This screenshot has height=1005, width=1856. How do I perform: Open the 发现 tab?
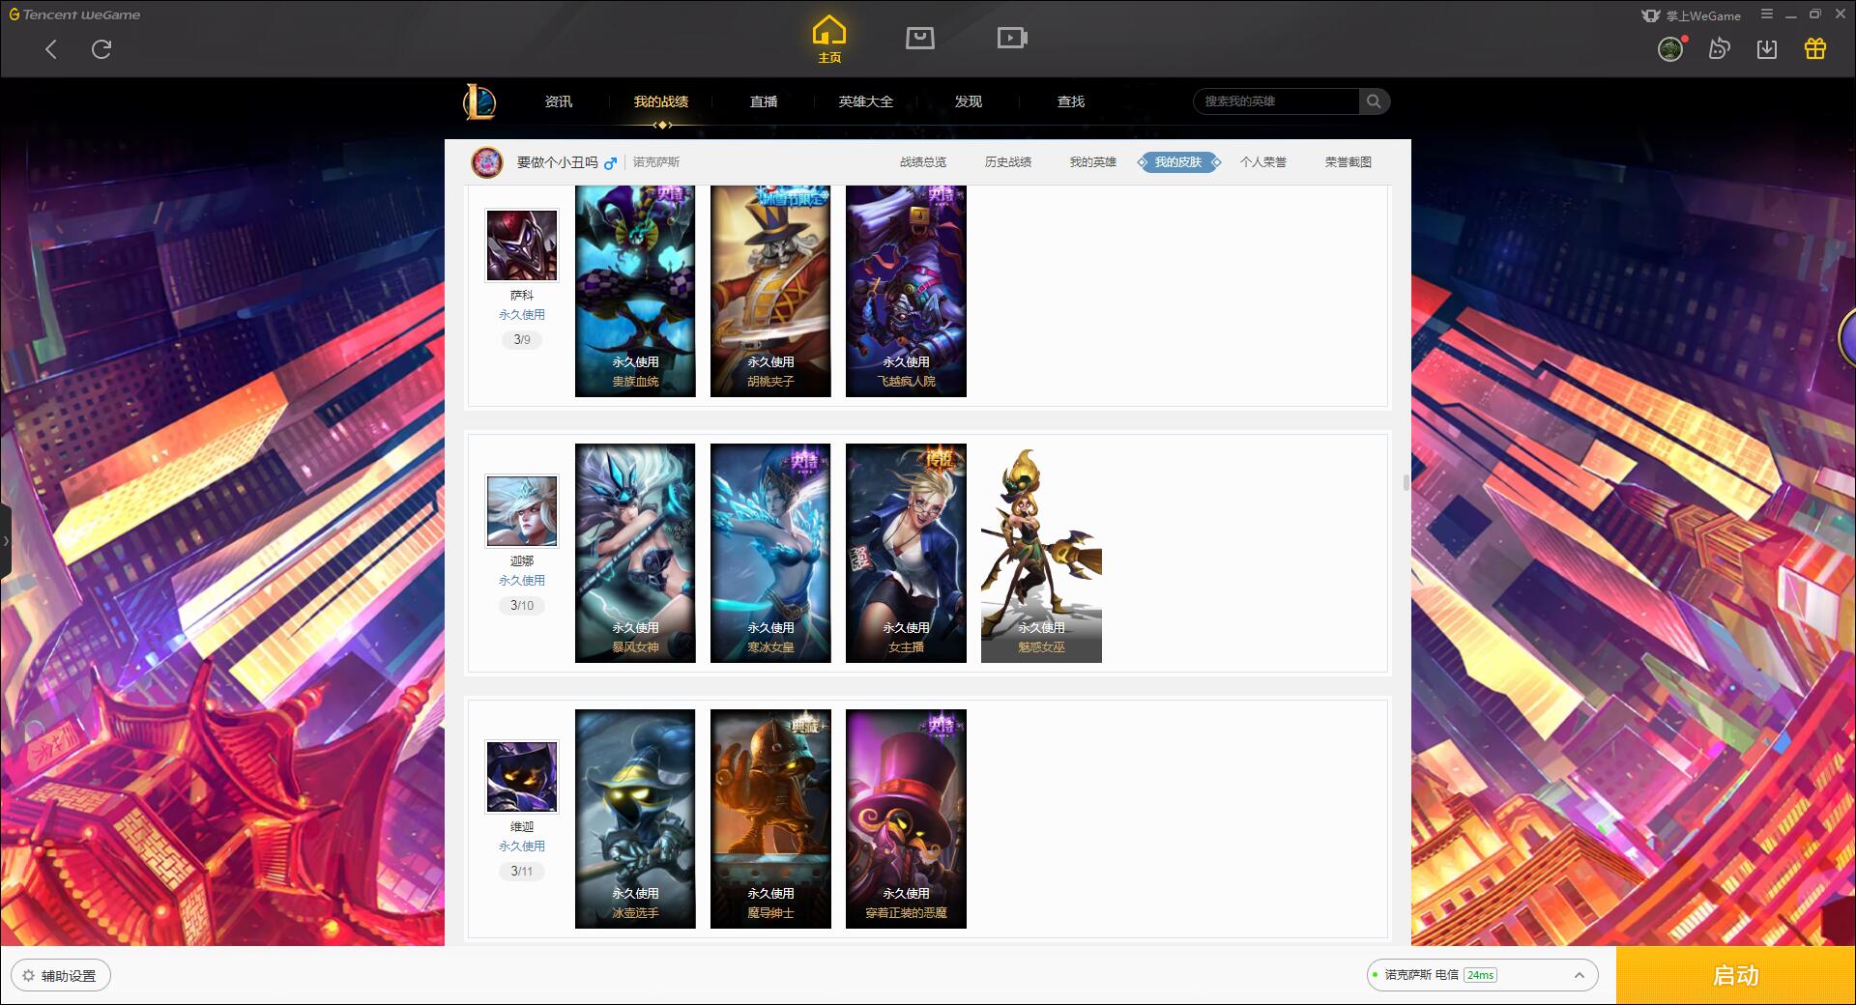point(969,101)
